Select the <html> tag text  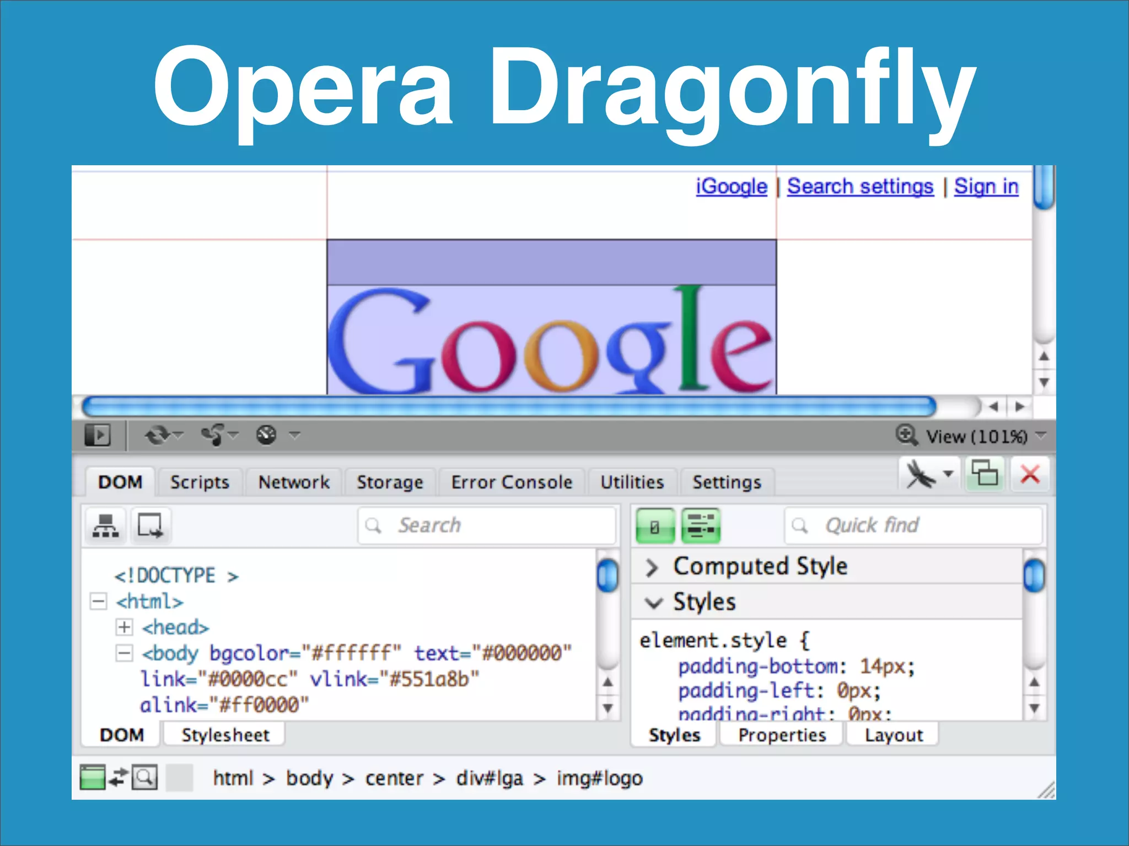(149, 601)
